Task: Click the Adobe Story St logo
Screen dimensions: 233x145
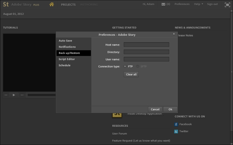Action: click(6, 4)
